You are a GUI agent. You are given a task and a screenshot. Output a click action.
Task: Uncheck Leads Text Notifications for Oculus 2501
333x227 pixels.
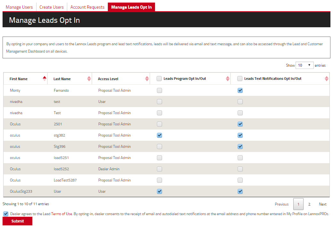pyautogui.click(x=240, y=124)
